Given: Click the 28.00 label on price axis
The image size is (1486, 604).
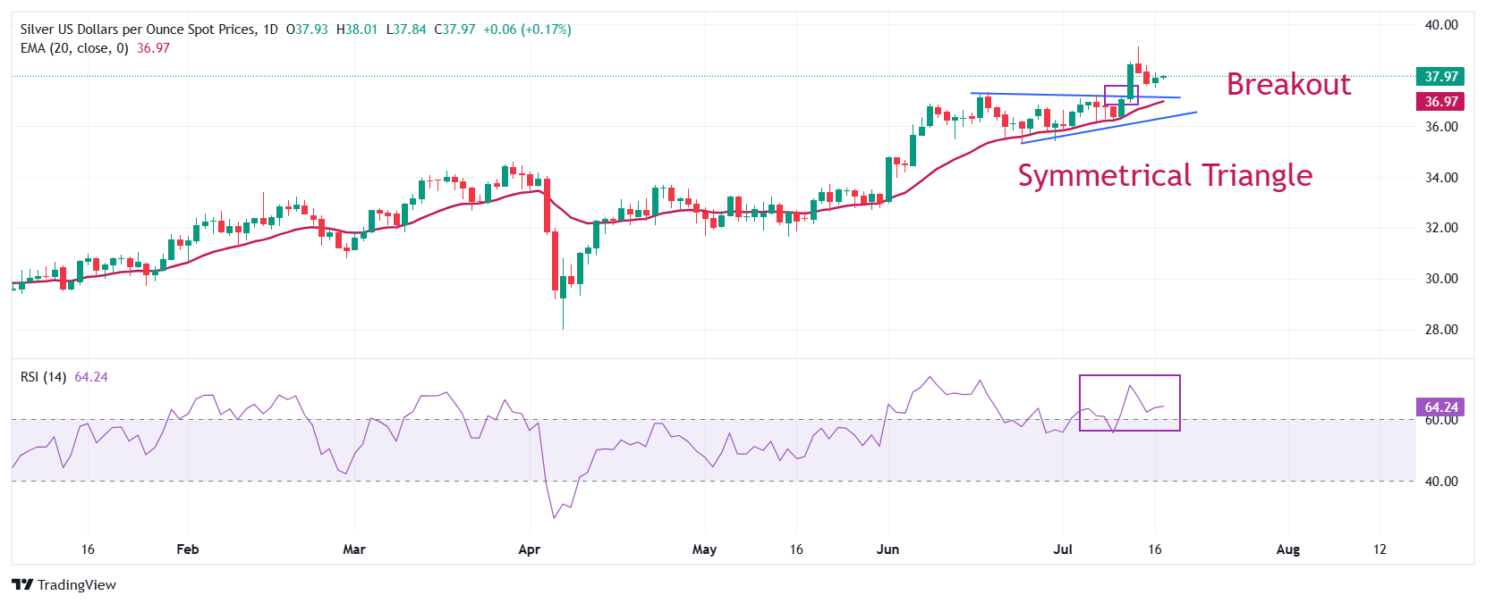Looking at the screenshot, I should (1440, 330).
